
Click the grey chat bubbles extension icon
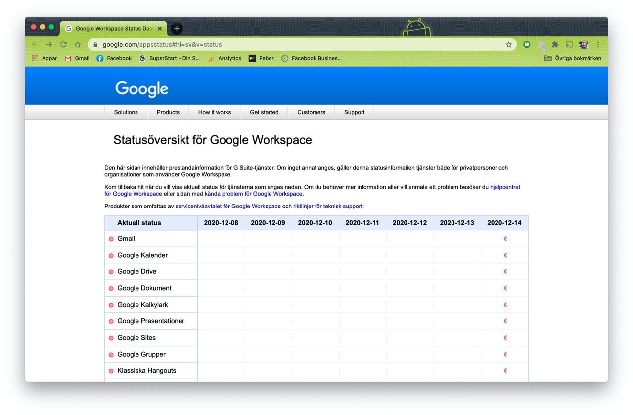point(542,45)
